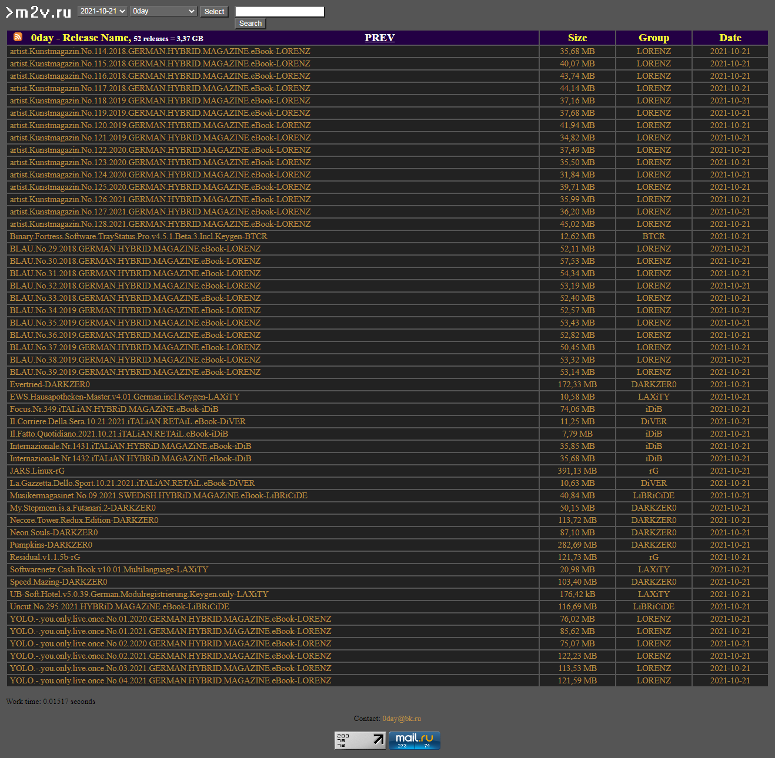Click the 282,69 MB size cell

[577, 545]
